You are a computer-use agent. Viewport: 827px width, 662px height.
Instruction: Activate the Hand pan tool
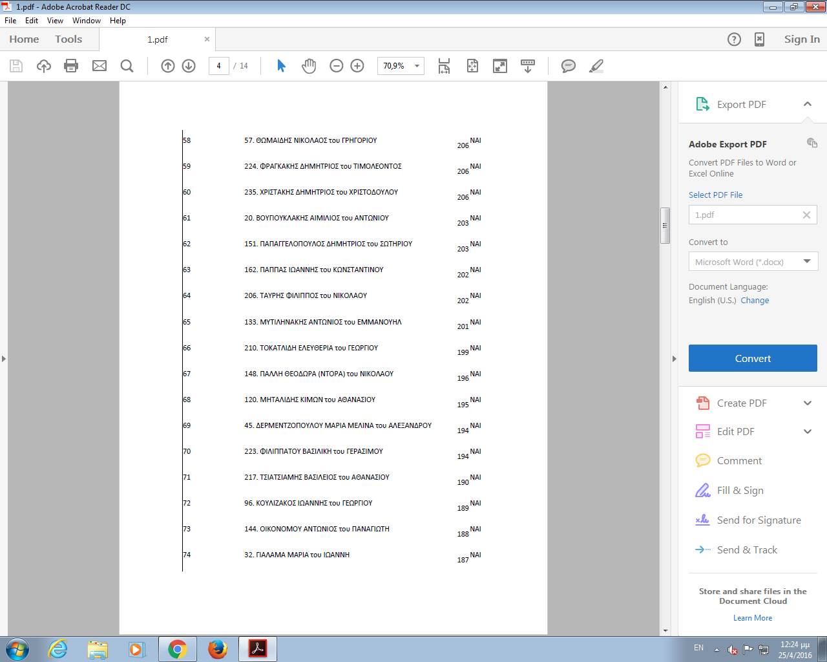(309, 66)
